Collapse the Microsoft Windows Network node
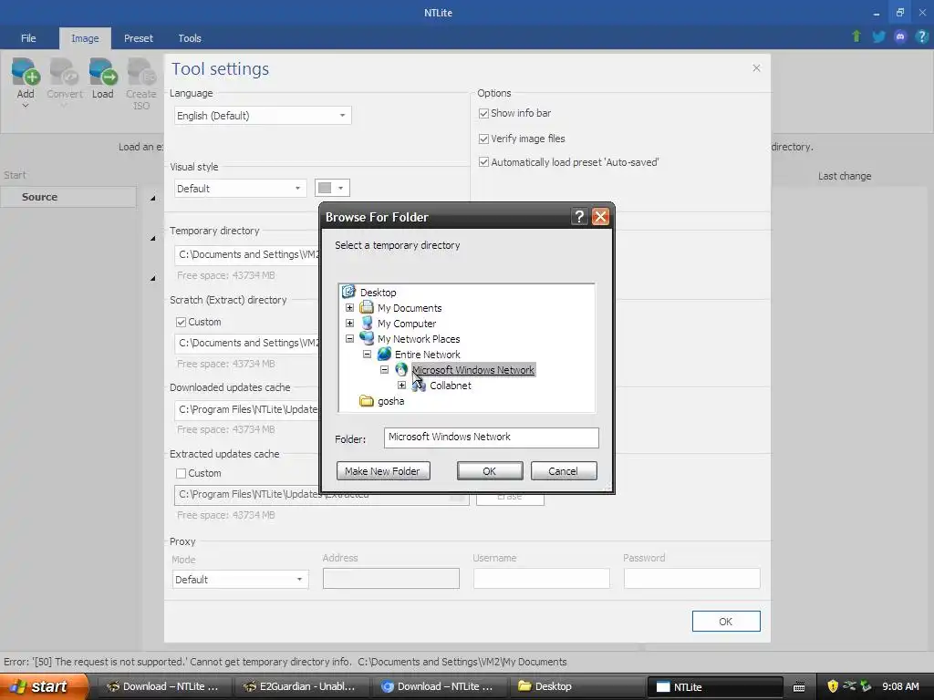This screenshot has height=700, width=934. click(x=384, y=370)
